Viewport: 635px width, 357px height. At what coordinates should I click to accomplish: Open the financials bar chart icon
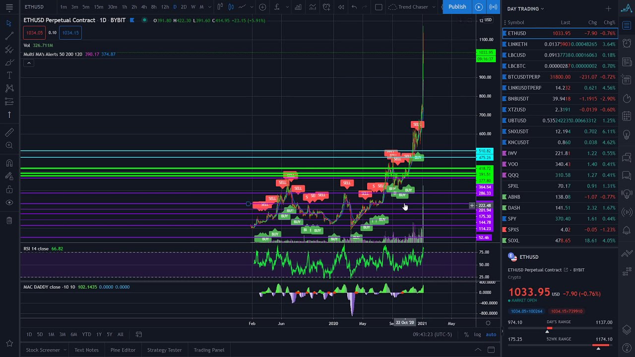point(298,7)
